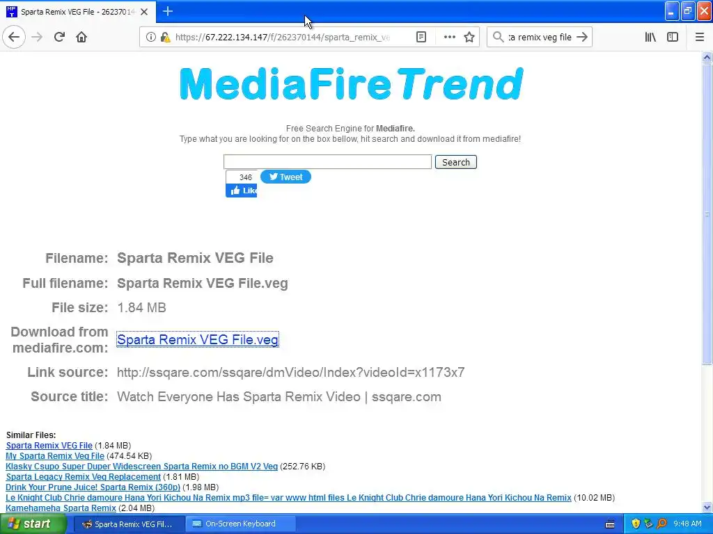Open Le Knight Club Chrie damoure link
The width and height of the screenshot is (713, 534).
(288, 498)
